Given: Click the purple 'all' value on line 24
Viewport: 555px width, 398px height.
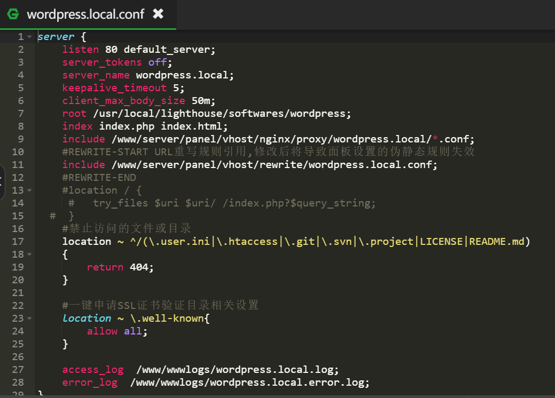Looking at the screenshot, I should click(132, 331).
